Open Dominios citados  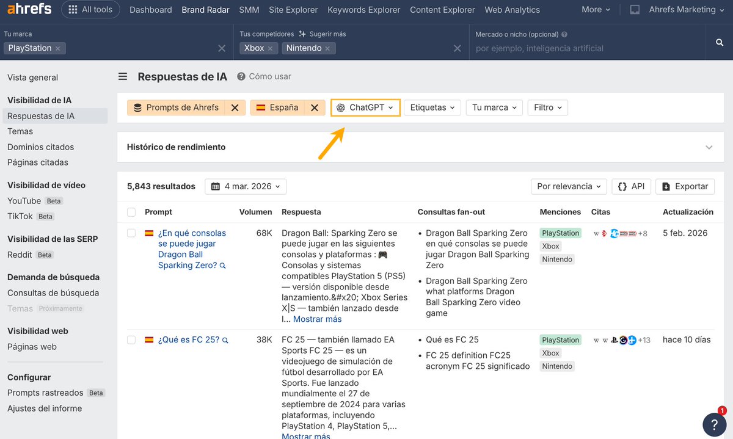pyautogui.click(x=40, y=147)
